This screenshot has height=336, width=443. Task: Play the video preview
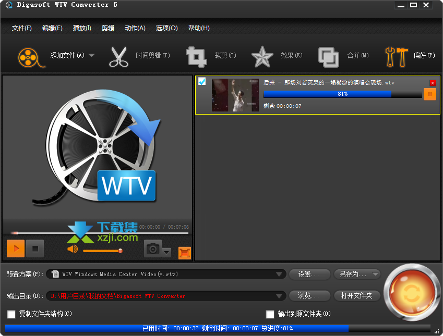[16, 248]
